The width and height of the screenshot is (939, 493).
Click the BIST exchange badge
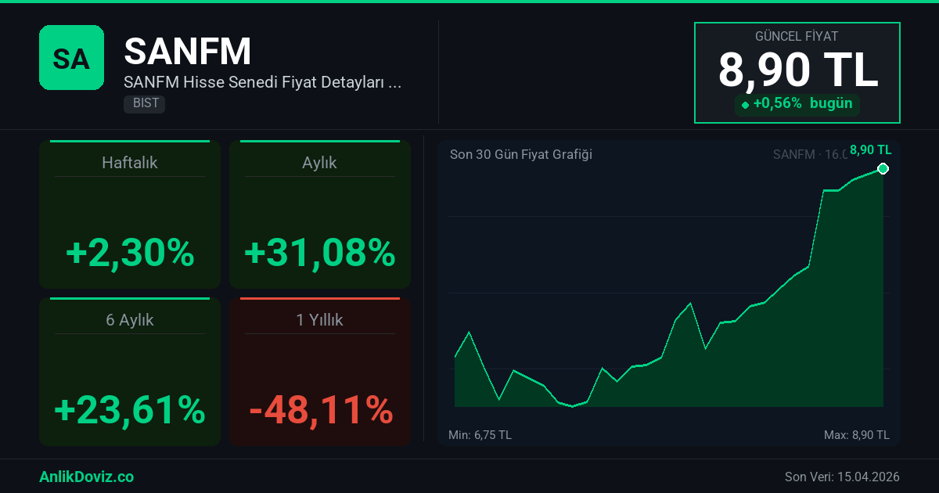144,103
